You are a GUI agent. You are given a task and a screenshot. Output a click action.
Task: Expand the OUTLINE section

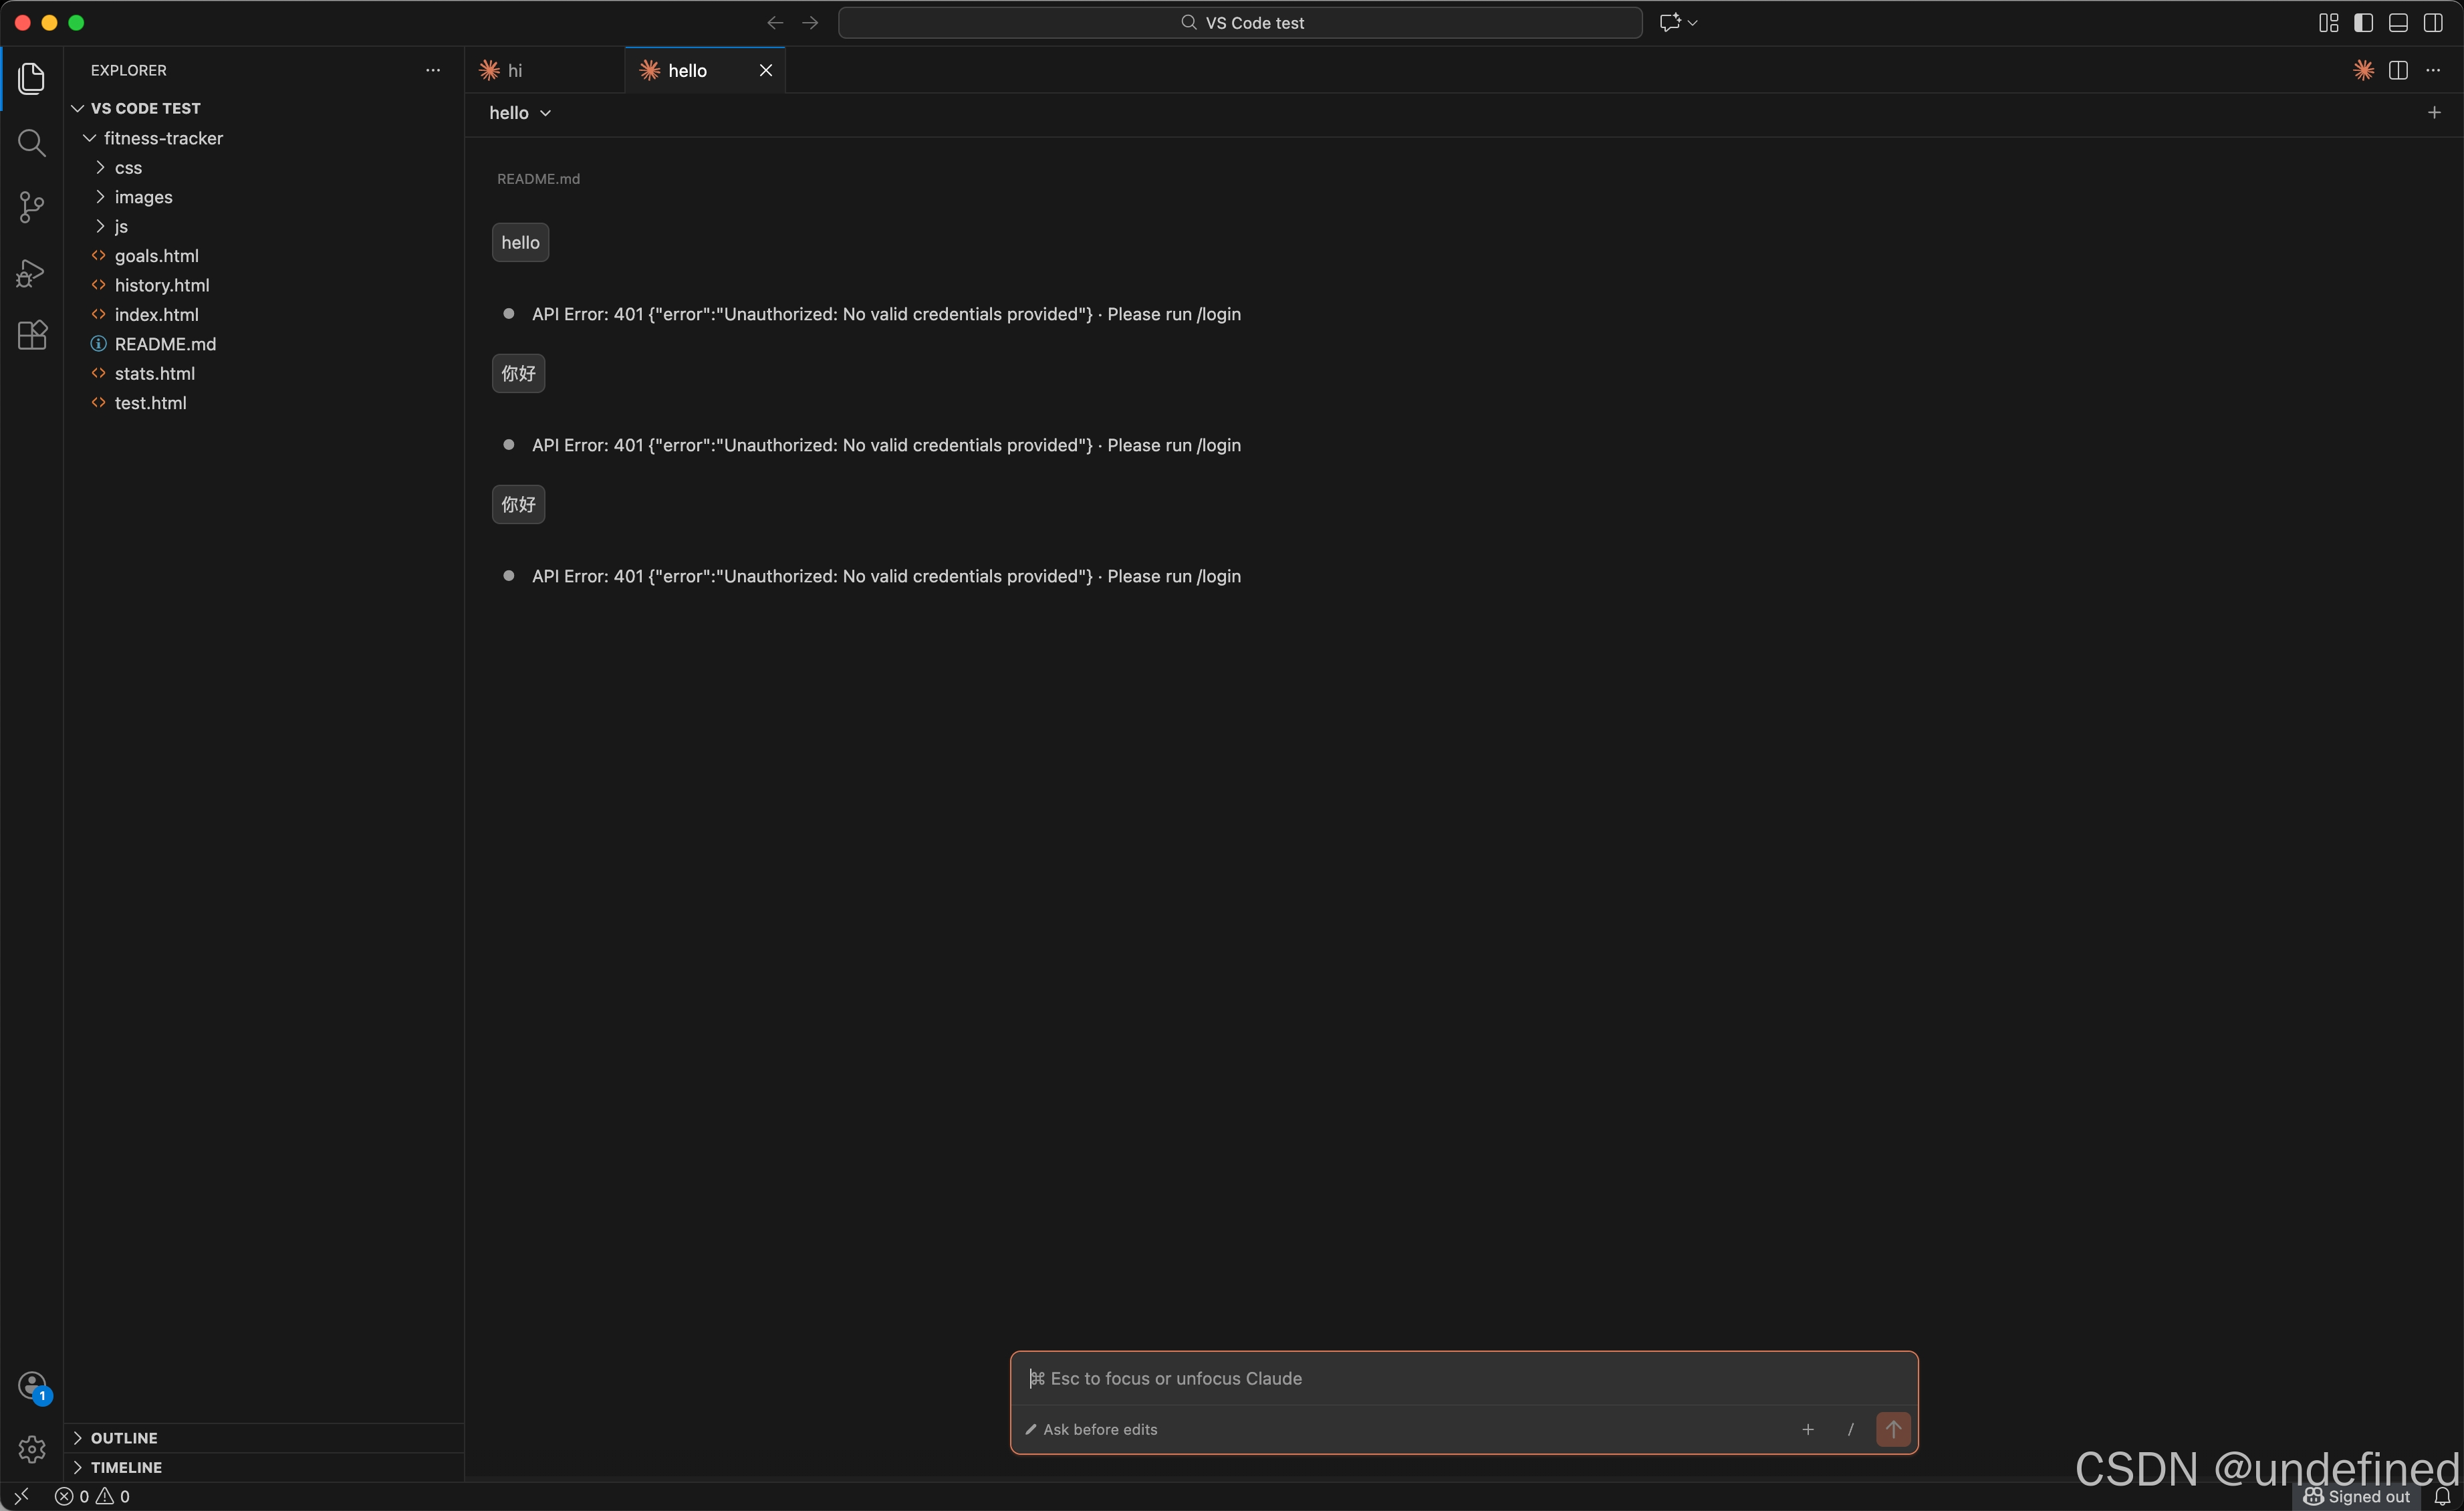124,1438
